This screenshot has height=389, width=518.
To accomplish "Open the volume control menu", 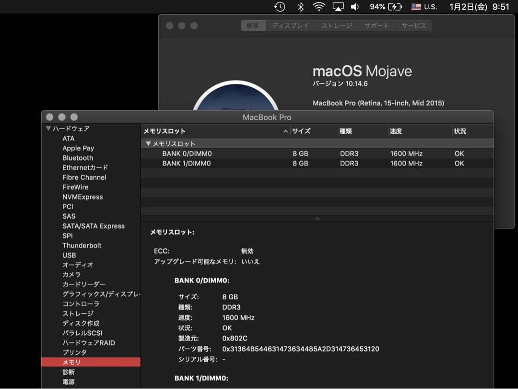I will pyautogui.click(x=355, y=7).
